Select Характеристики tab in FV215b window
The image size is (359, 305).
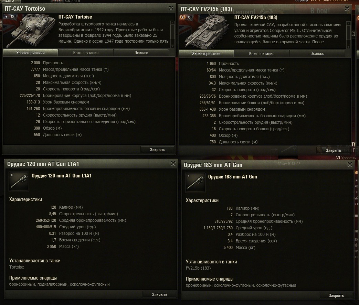(206, 54)
